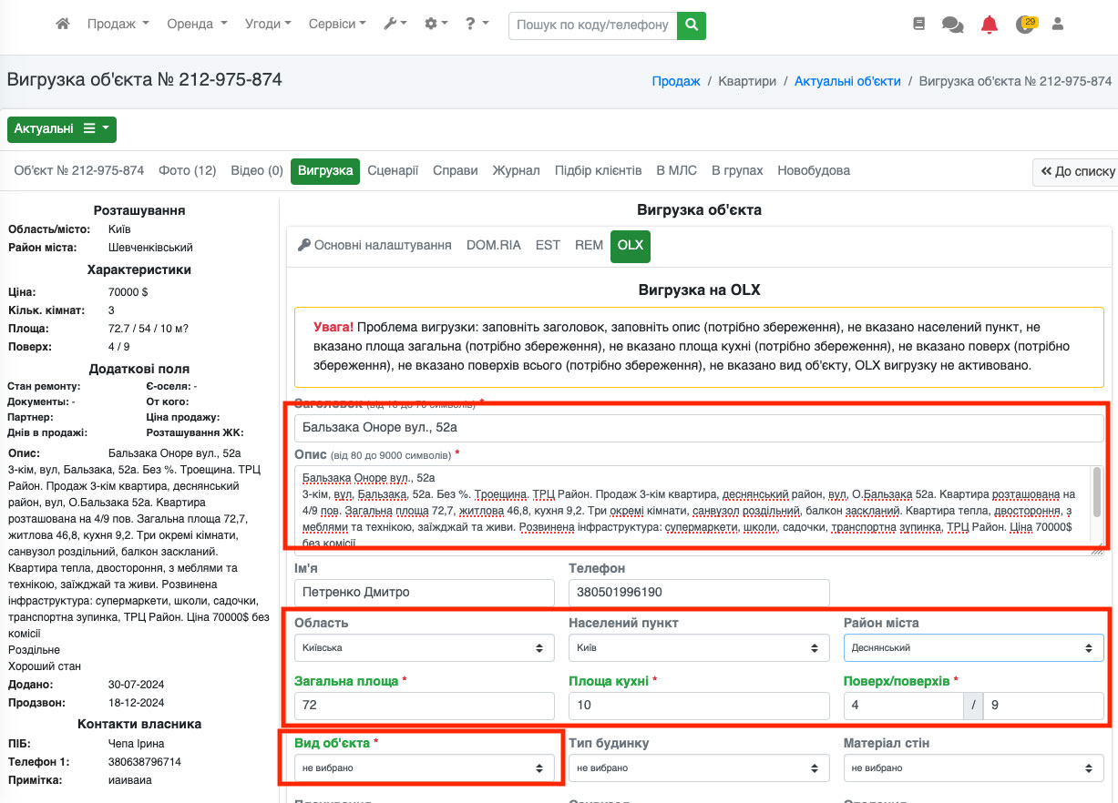1118x803 pixels.
Task: Open the Район міста dropdown
Action: click(973, 648)
